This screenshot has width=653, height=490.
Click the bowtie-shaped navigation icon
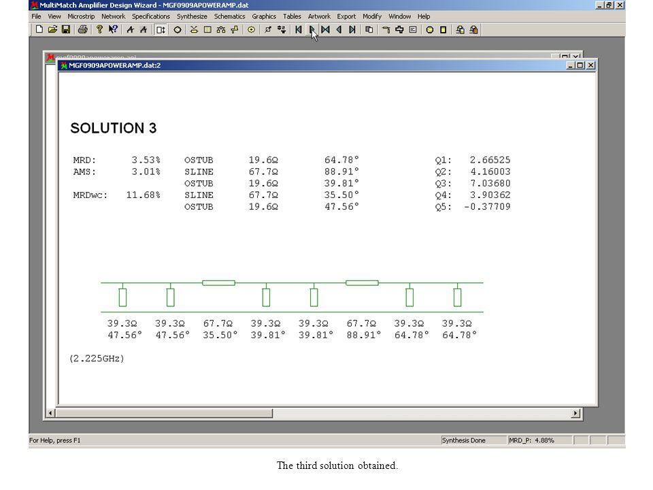(325, 29)
